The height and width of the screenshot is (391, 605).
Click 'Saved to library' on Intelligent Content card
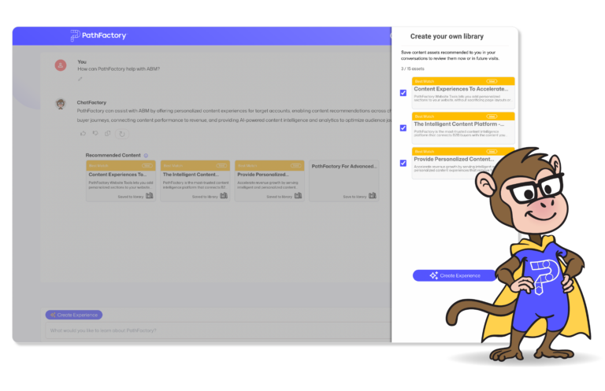pos(205,197)
